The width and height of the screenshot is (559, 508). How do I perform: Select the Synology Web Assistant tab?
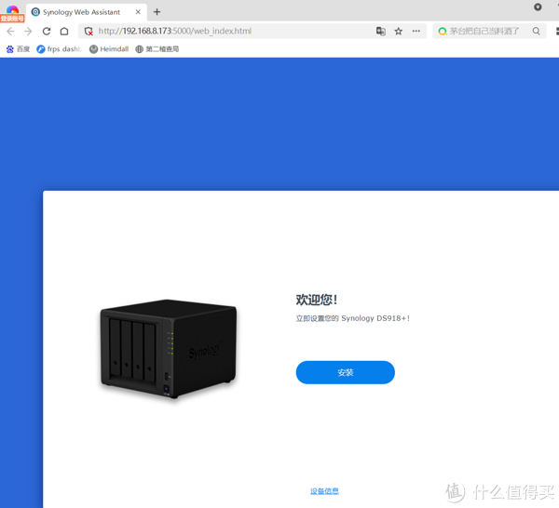coord(87,12)
